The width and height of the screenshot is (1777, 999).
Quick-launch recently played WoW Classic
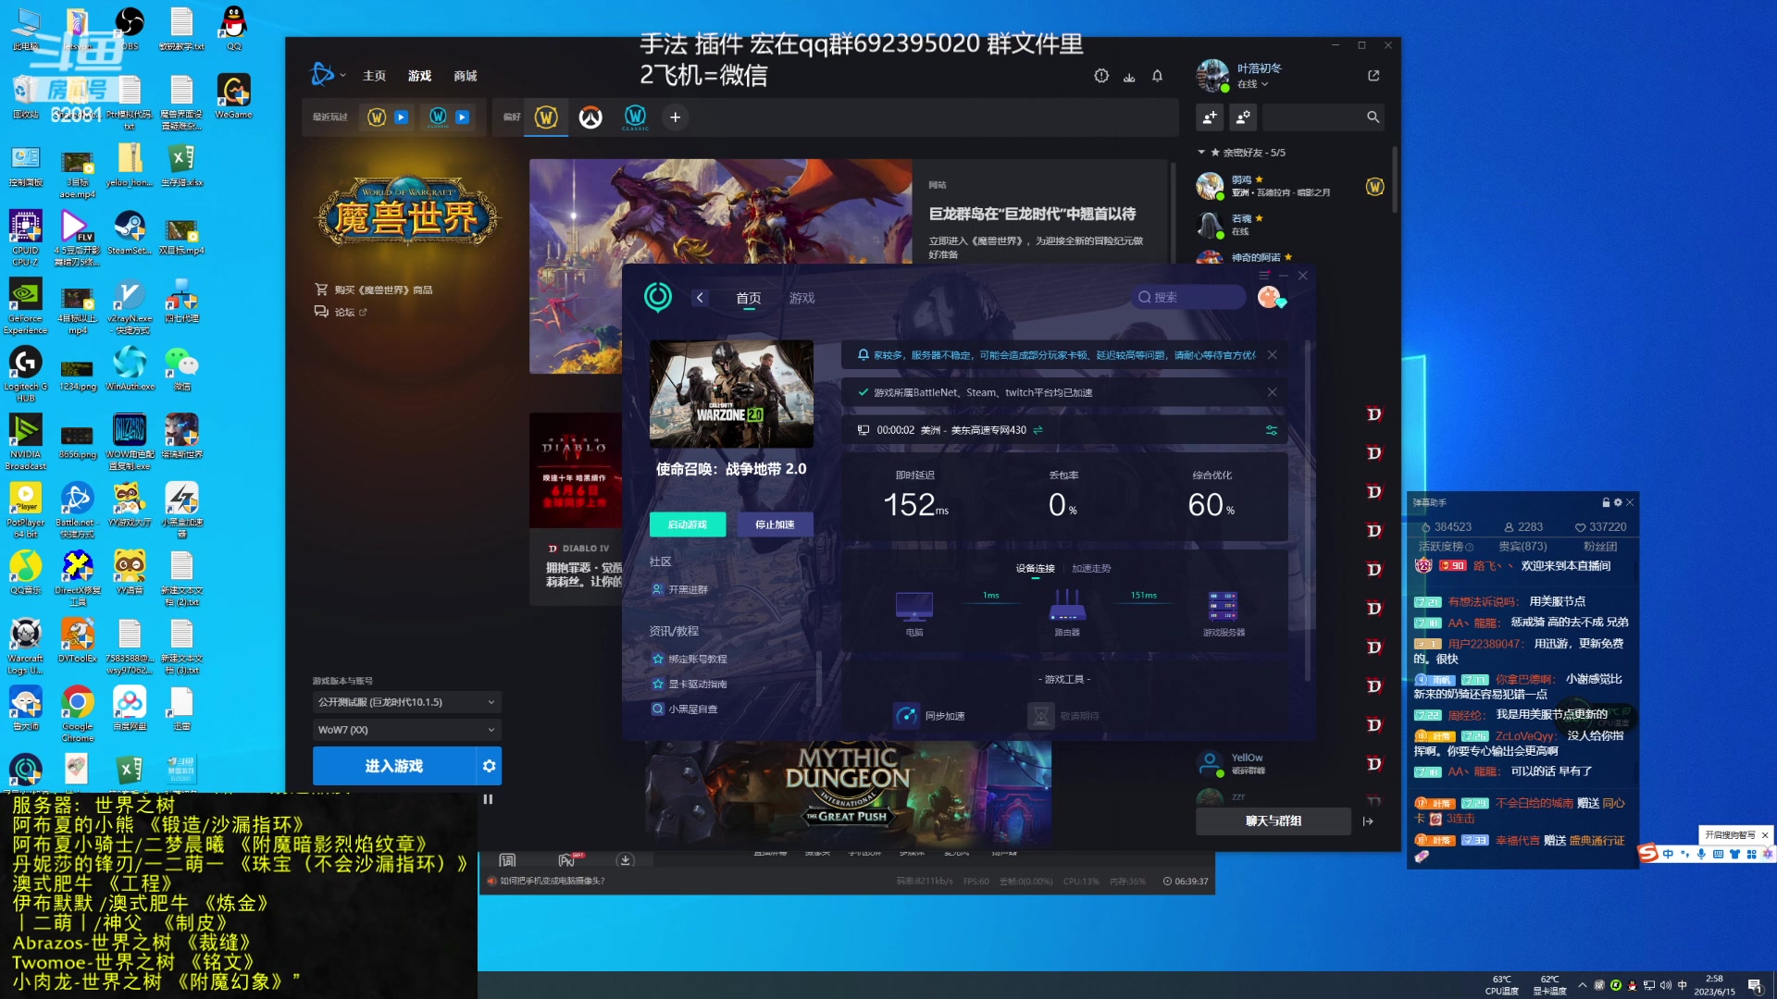point(462,117)
